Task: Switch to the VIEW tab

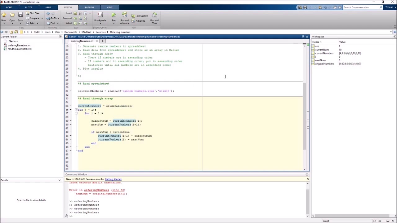Action: click(x=109, y=7)
